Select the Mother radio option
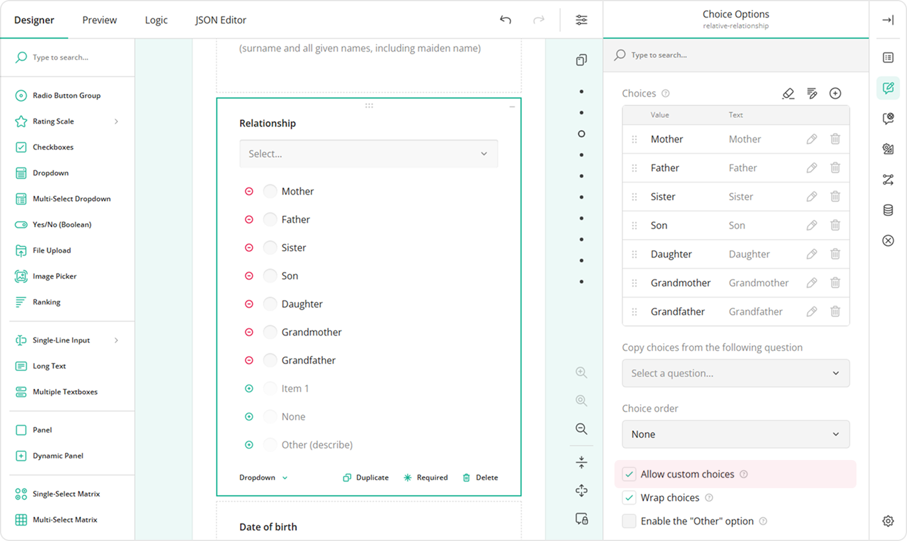 270,191
